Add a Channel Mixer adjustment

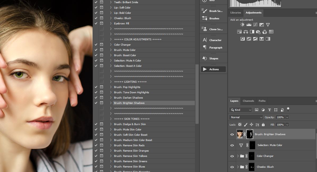[265, 32]
